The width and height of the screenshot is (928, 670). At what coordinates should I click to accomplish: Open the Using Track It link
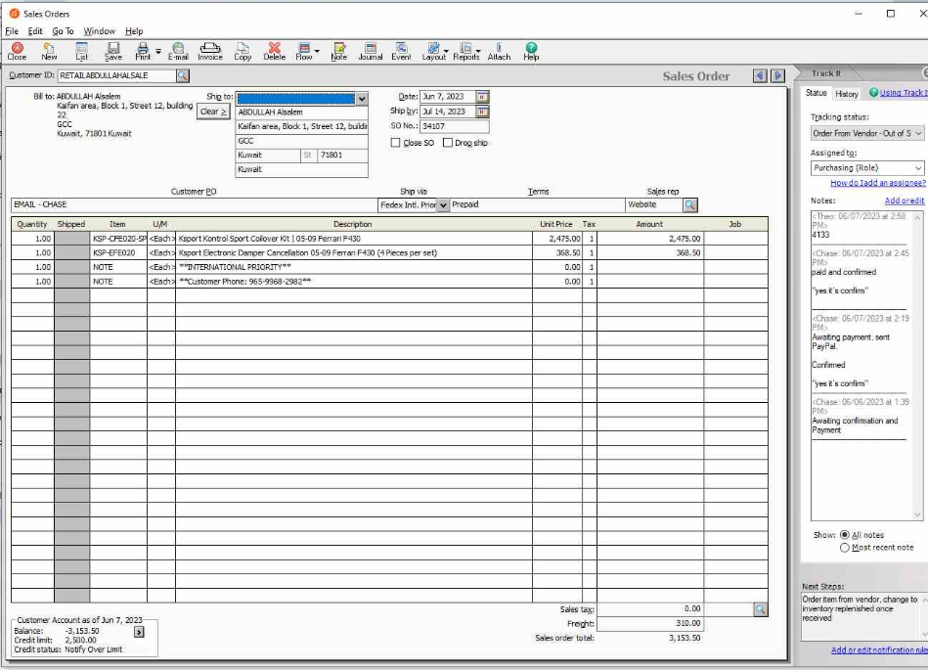click(x=904, y=92)
